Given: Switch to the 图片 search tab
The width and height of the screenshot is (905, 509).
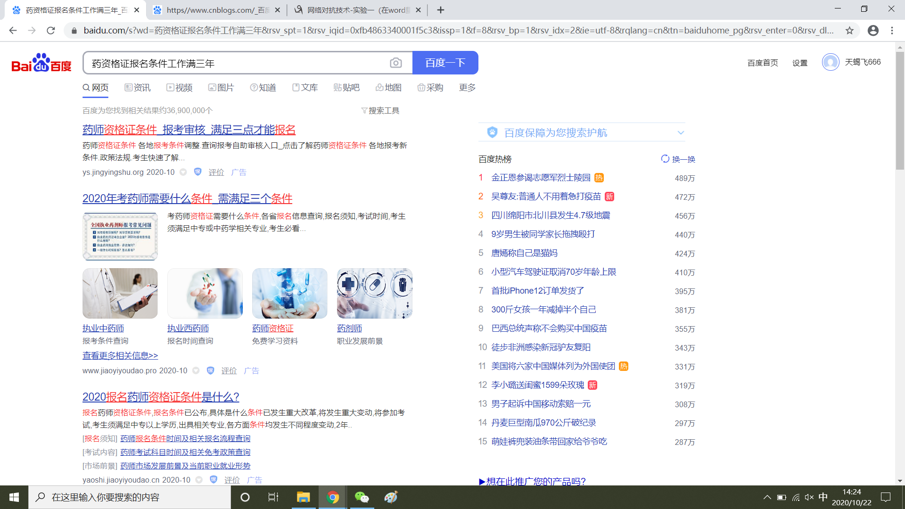Looking at the screenshot, I should 221,88.
